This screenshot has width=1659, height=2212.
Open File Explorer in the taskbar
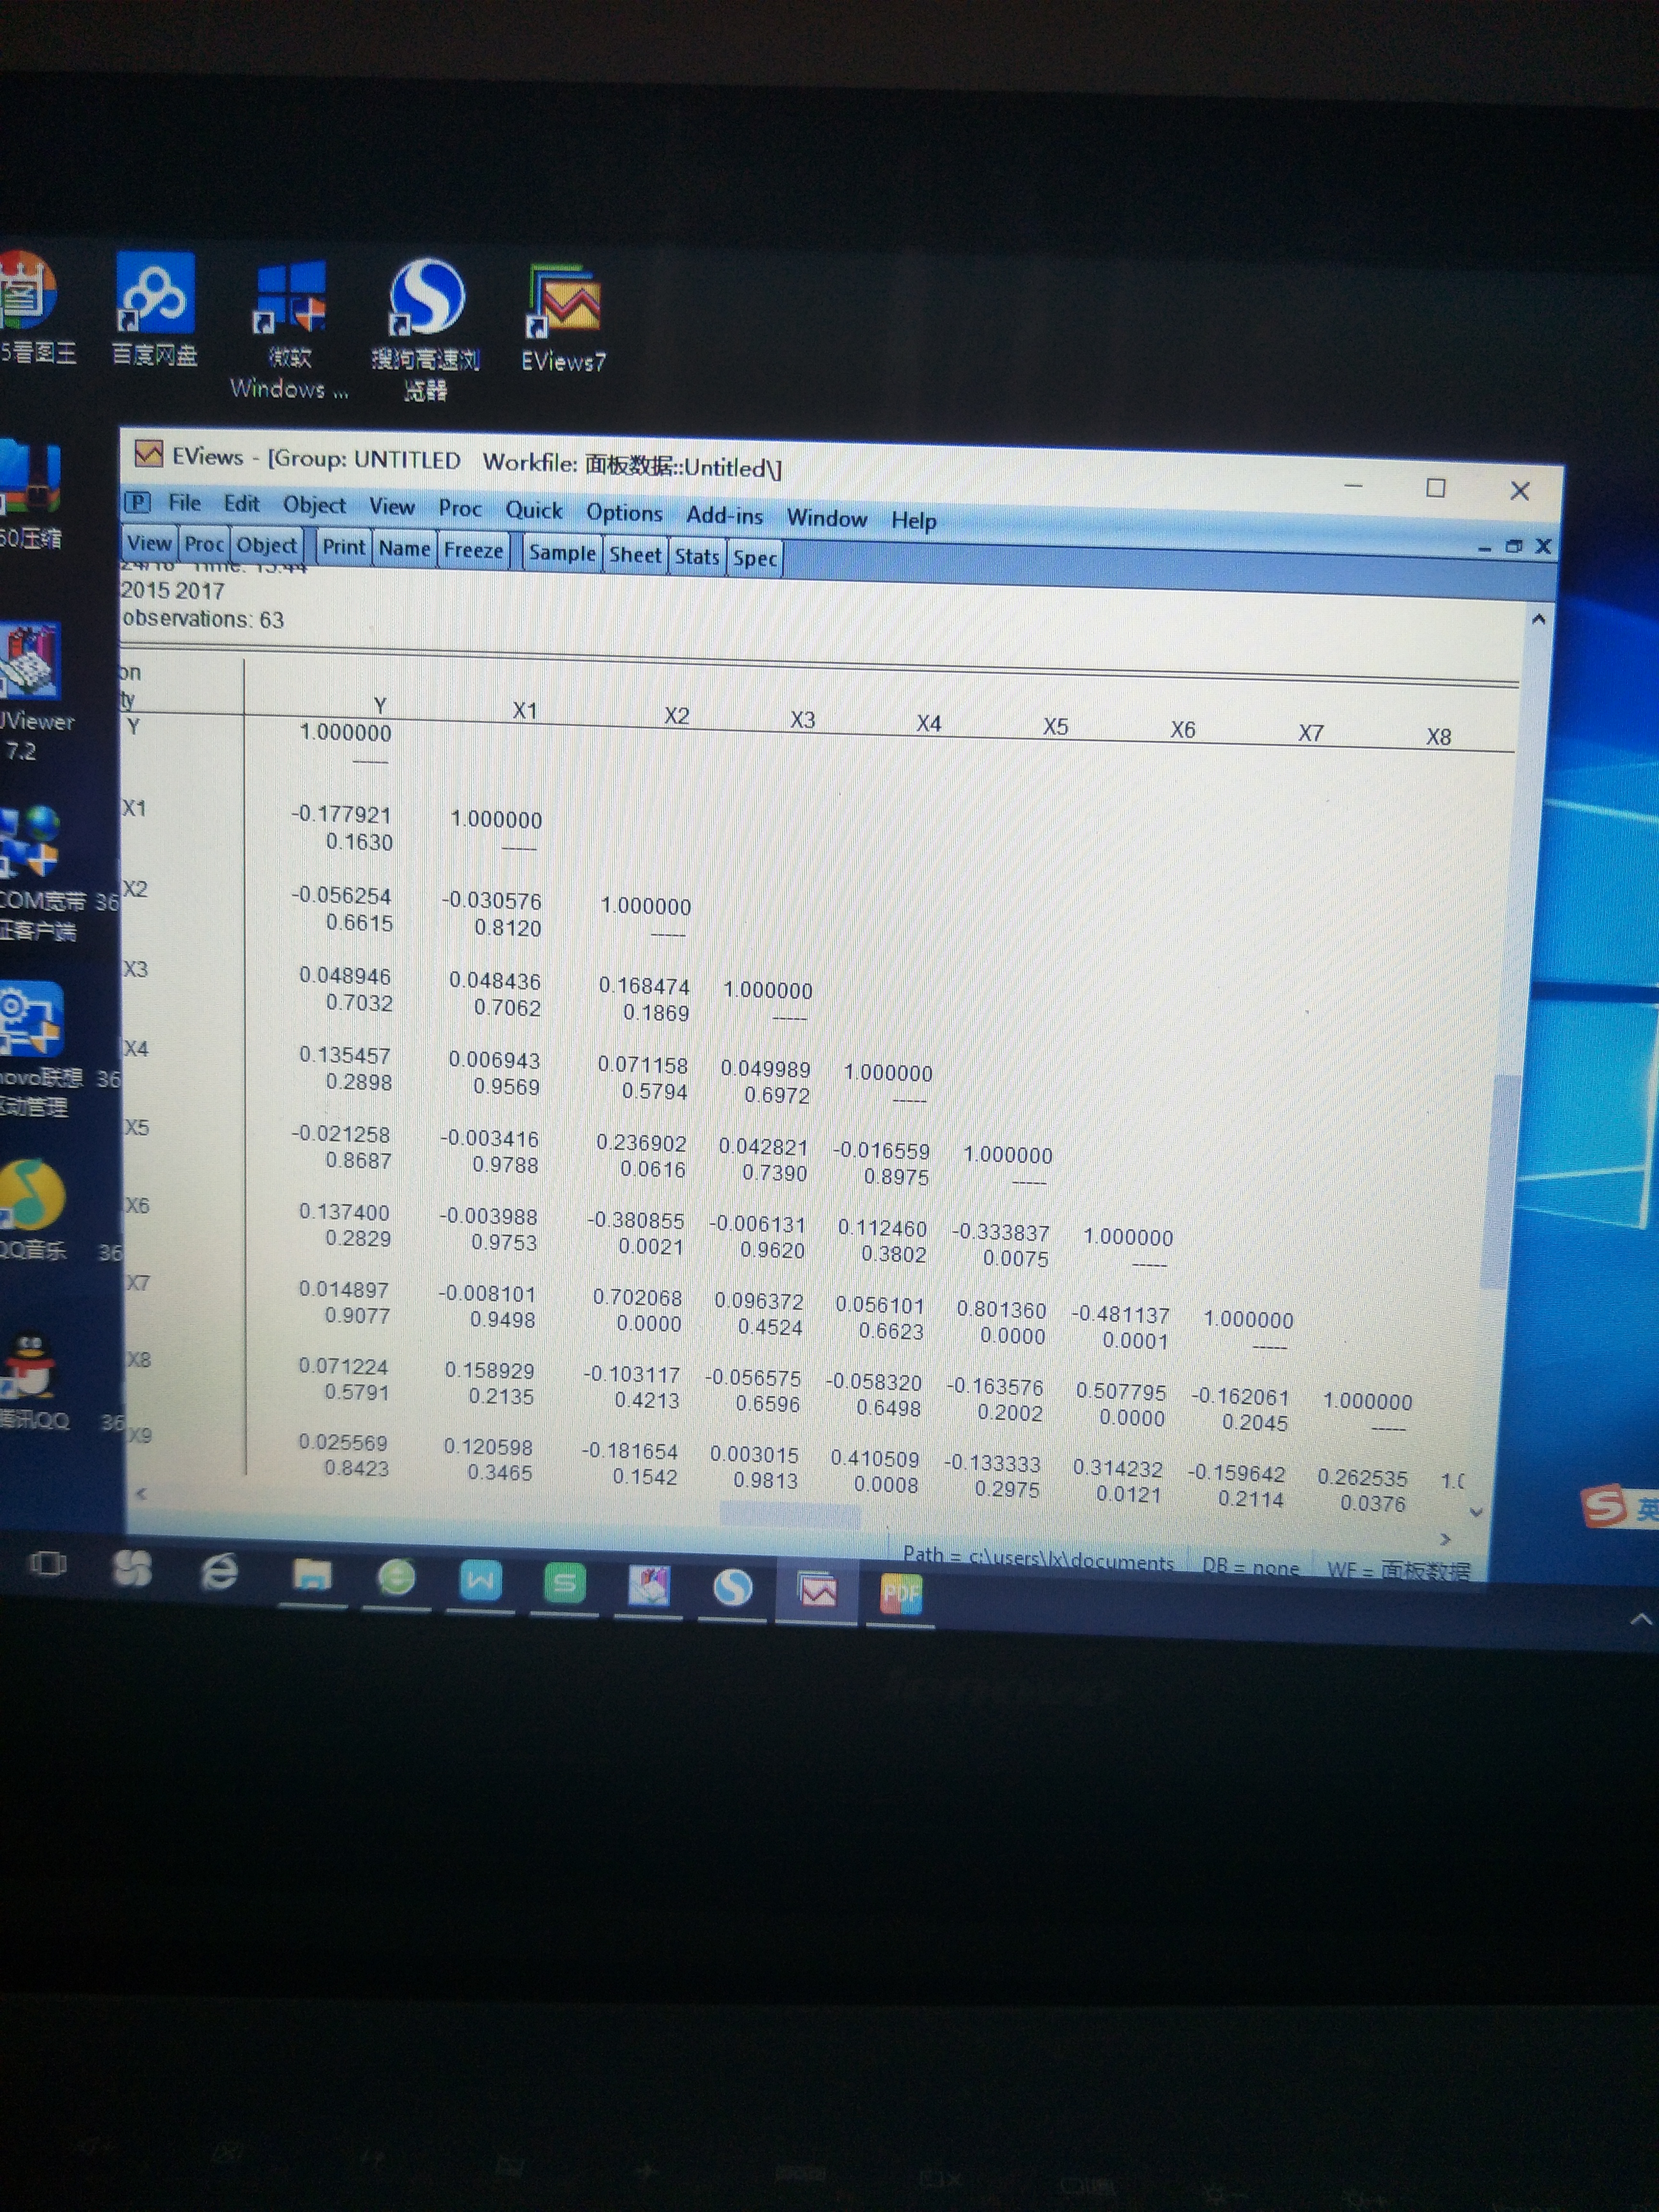(311, 1576)
